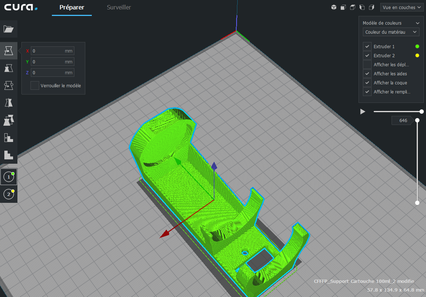Disable Afficher la coque checkbox

[x=367, y=83]
